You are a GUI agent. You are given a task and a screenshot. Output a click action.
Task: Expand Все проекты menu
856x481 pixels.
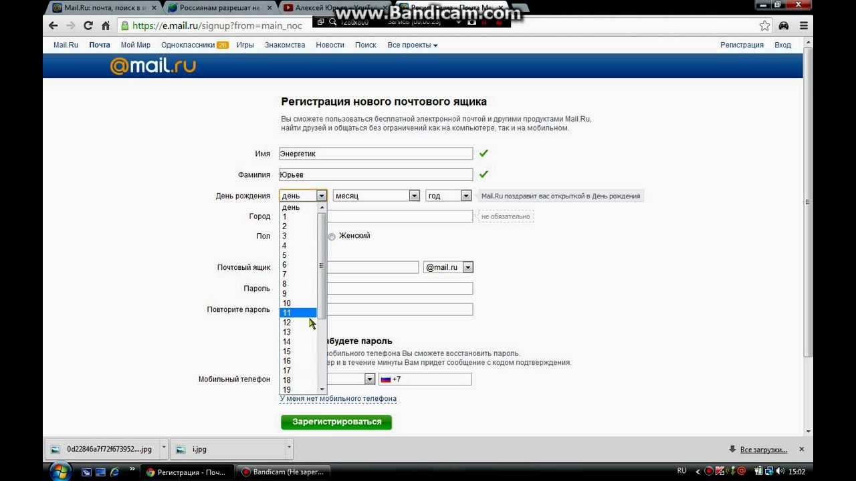(413, 45)
